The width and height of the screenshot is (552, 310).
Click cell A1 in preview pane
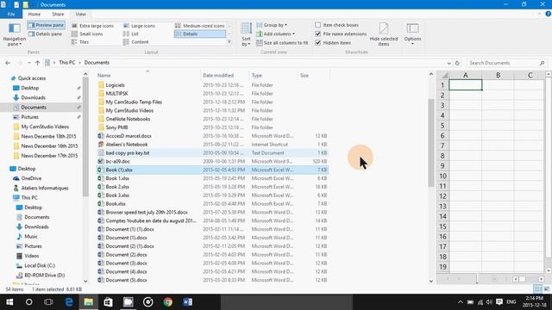click(466, 85)
